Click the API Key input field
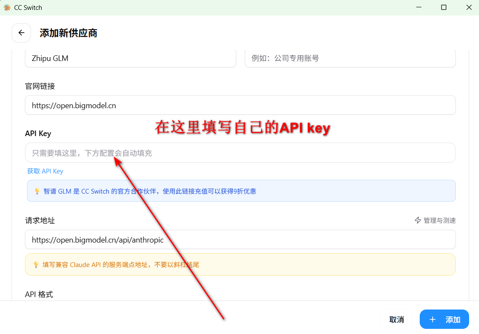This screenshot has height=334, width=479. [x=240, y=153]
